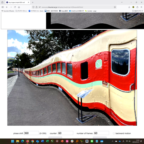
Task: Go to the browser home page
Action: coord(19,7)
